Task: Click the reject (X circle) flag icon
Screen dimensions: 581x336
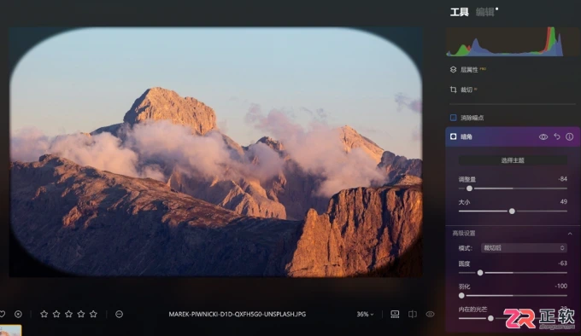Action: click(x=18, y=314)
